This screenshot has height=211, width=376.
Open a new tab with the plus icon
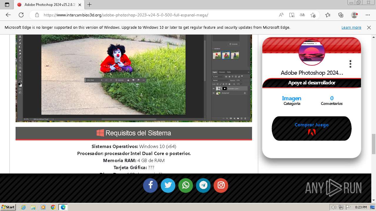tap(90, 4)
